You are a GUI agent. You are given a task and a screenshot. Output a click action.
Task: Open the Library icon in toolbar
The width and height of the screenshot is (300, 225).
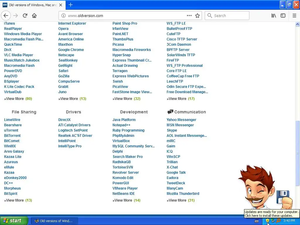coord(274,16)
